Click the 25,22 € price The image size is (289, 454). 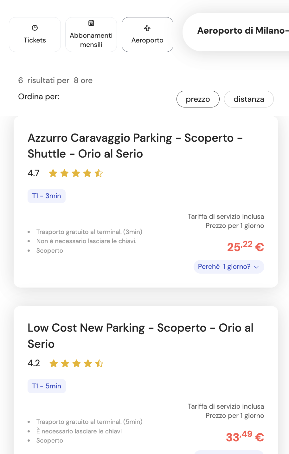pos(245,247)
